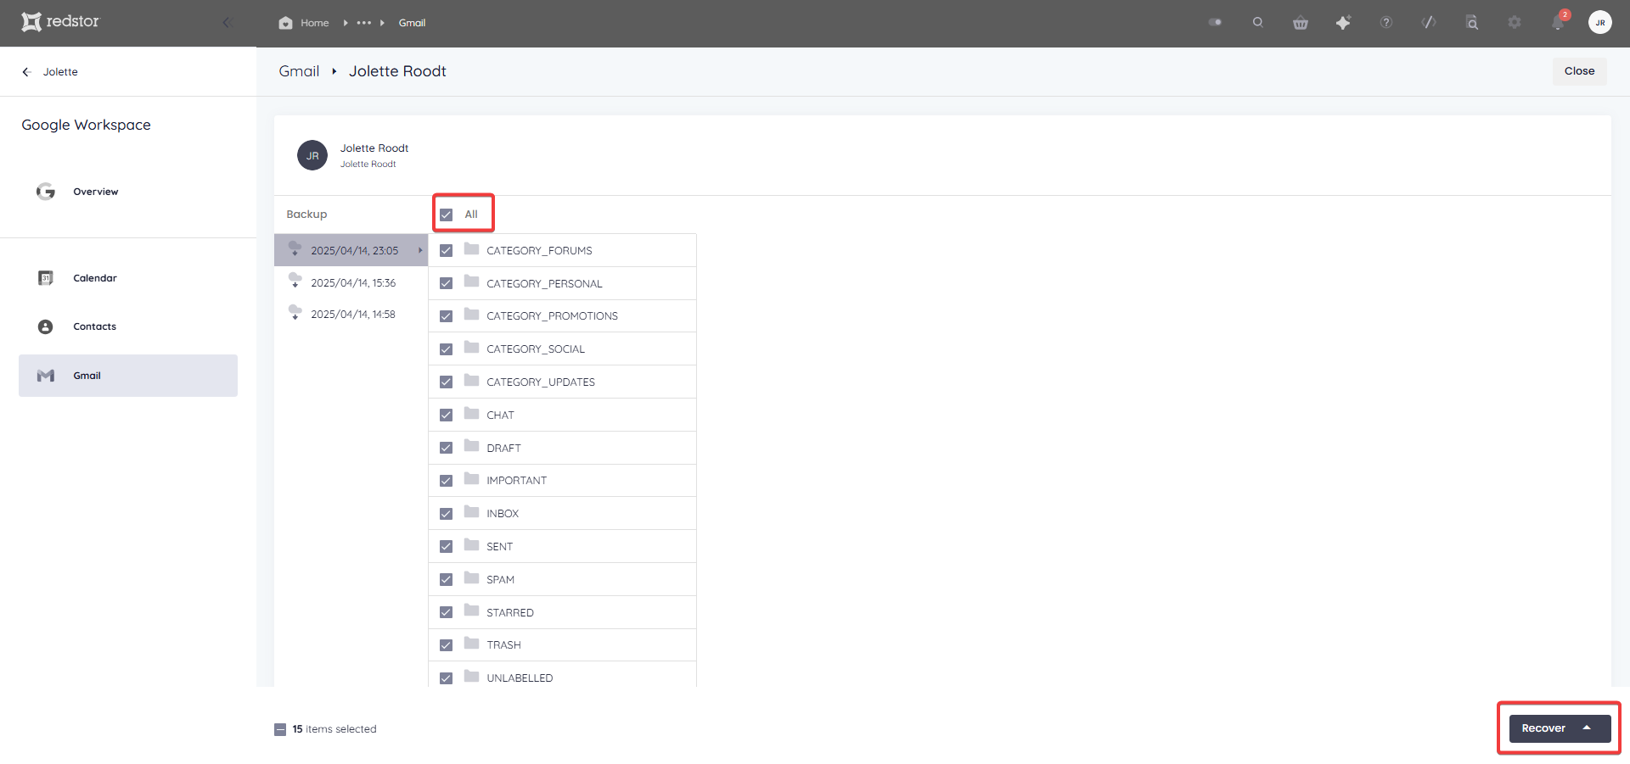Open Calendar section
1630x764 pixels.
[95, 278]
